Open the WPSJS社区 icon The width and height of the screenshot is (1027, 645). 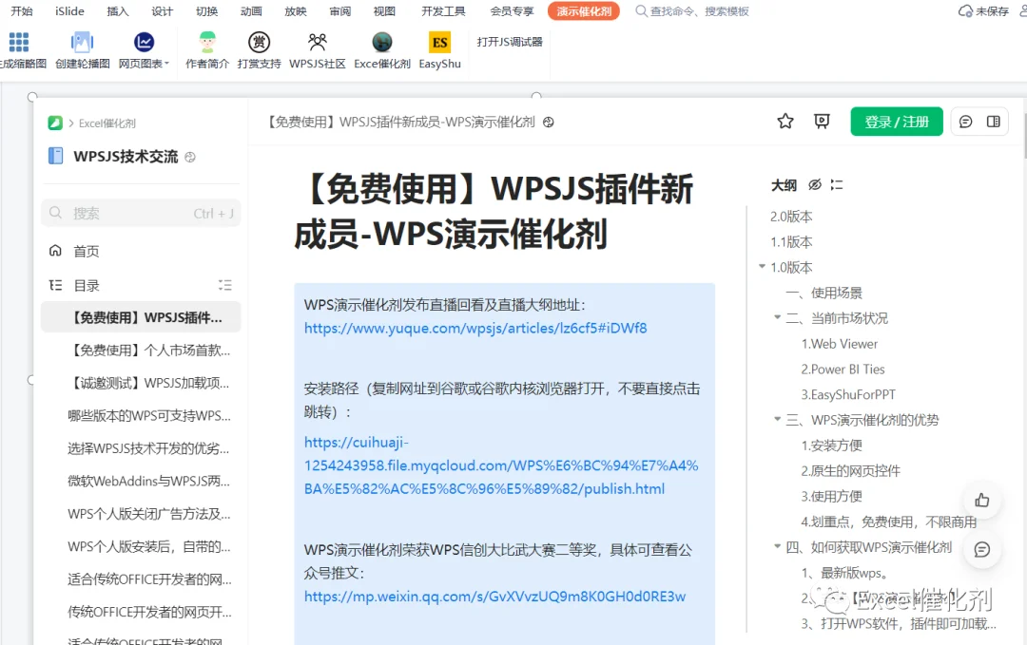tap(318, 42)
